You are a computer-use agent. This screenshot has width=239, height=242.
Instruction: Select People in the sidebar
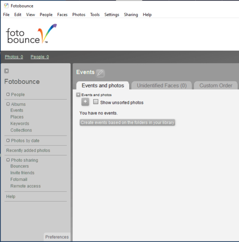(x=18, y=94)
